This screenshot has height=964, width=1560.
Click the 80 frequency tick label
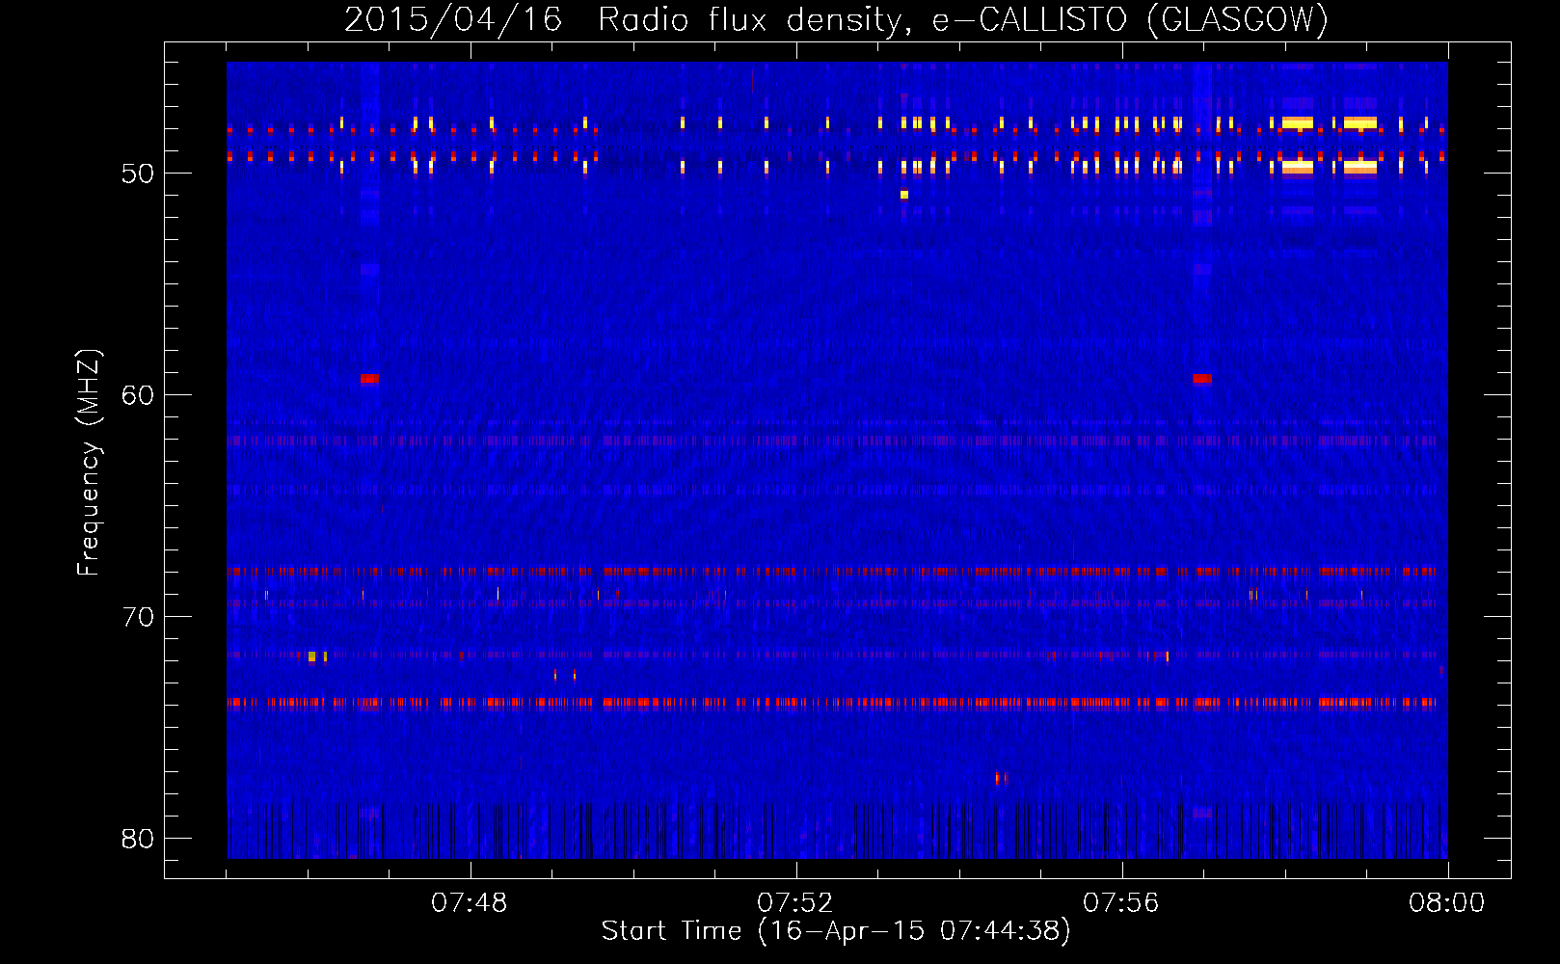(x=138, y=839)
